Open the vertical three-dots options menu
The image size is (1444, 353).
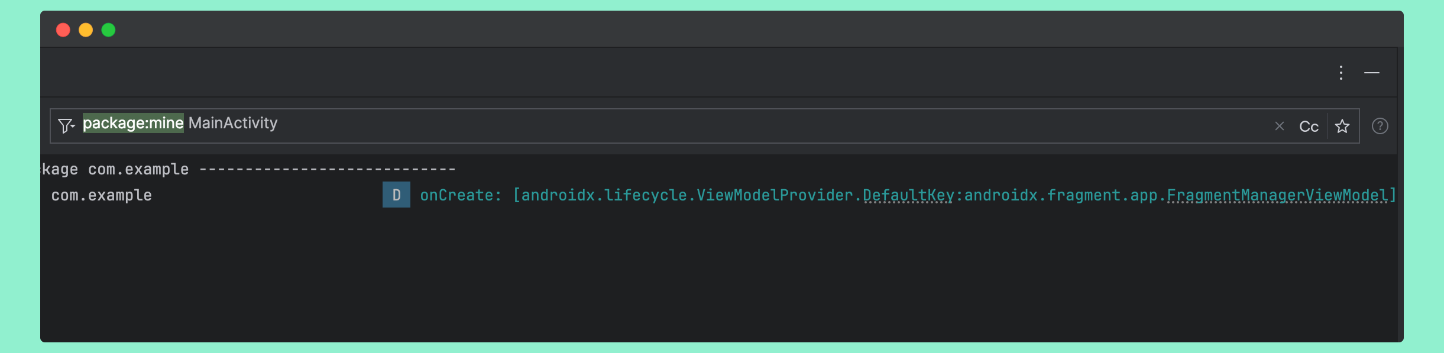pyautogui.click(x=1341, y=73)
